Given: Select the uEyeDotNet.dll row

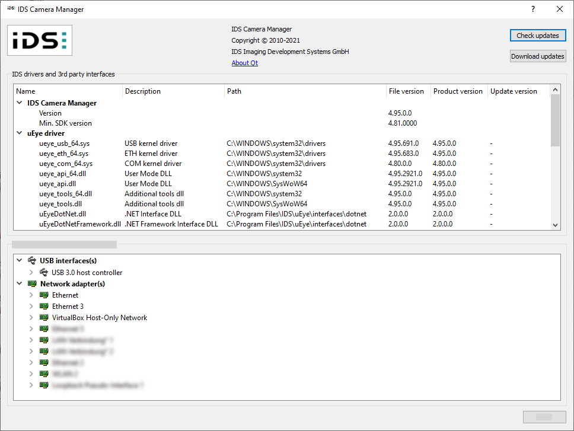Looking at the screenshot, I should [x=282, y=213].
